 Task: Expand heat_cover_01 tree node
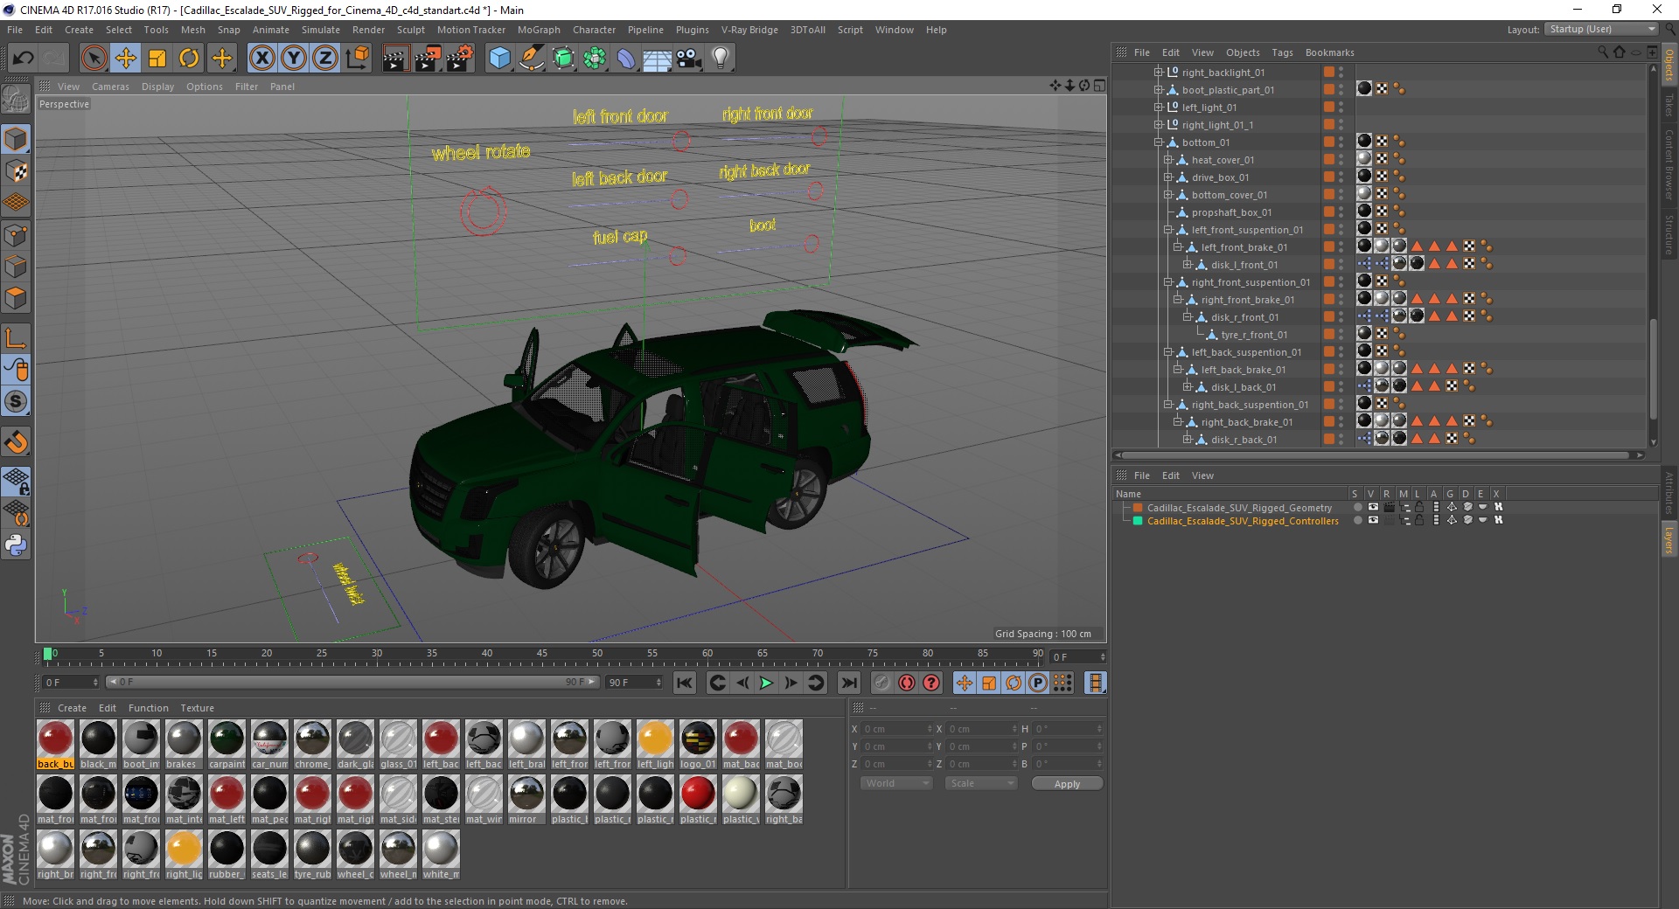point(1167,160)
